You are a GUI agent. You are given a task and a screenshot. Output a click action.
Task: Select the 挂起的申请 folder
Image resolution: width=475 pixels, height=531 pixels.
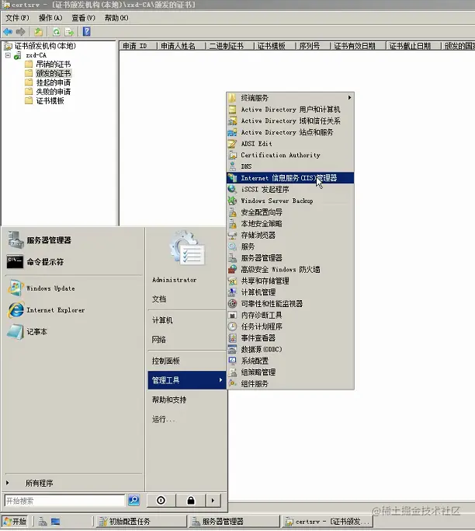[53, 82]
